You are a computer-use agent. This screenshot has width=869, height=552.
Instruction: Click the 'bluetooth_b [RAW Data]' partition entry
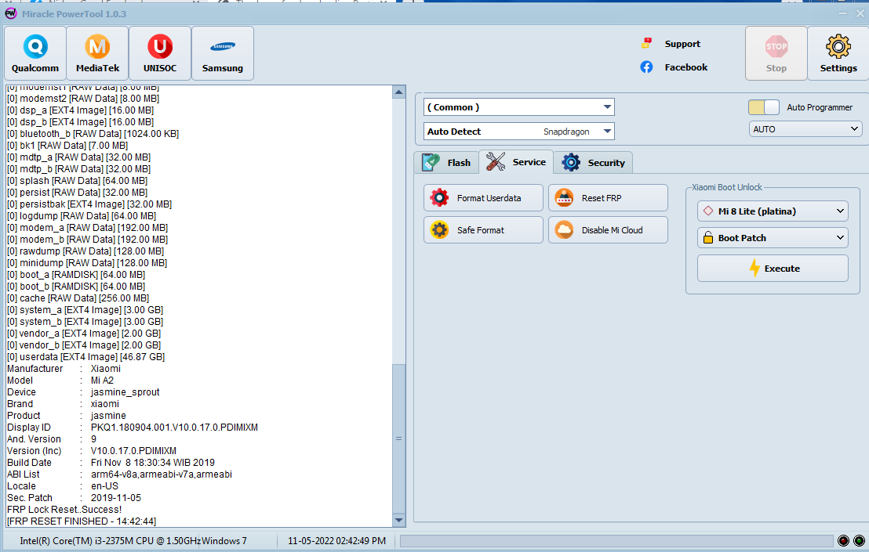coord(93,134)
